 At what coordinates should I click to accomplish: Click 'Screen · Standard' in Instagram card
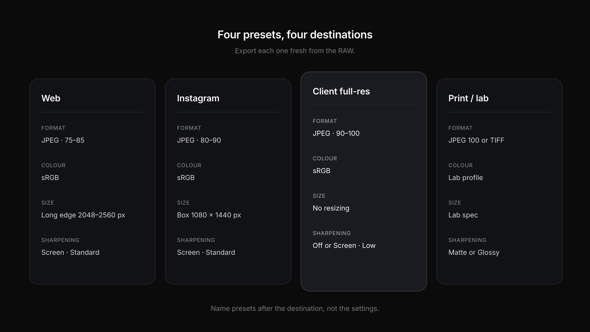[206, 253]
